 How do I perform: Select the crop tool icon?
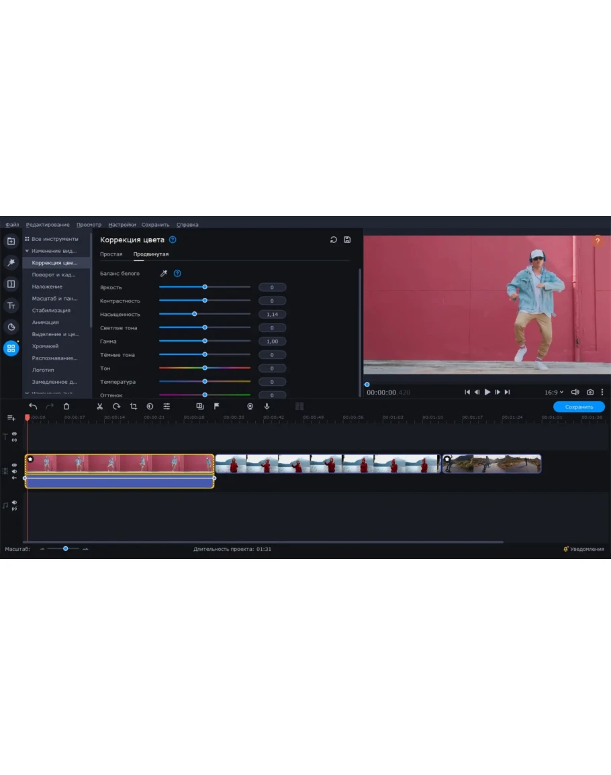click(x=133, y=407)
